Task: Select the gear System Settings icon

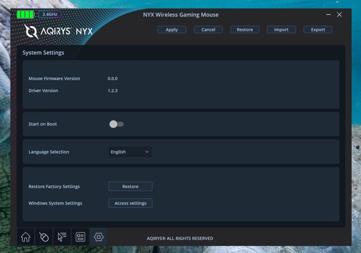Action: pos(99,237)
